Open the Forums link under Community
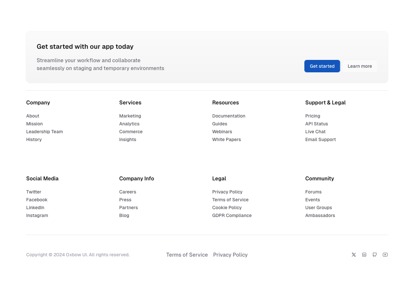Viewport: 414px width, 290px height. click(313, 192)
